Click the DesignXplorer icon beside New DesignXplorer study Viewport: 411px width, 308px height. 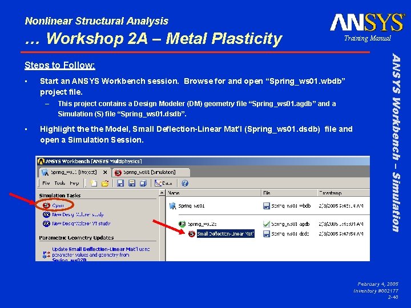click(x=46, y=214)
